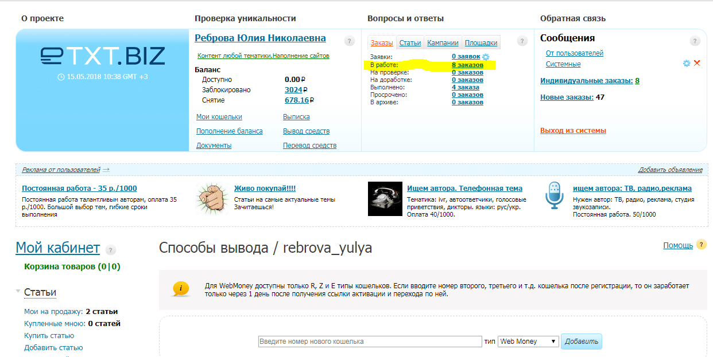Open На доработке 0 заказов link

click(x=467, y=80)
